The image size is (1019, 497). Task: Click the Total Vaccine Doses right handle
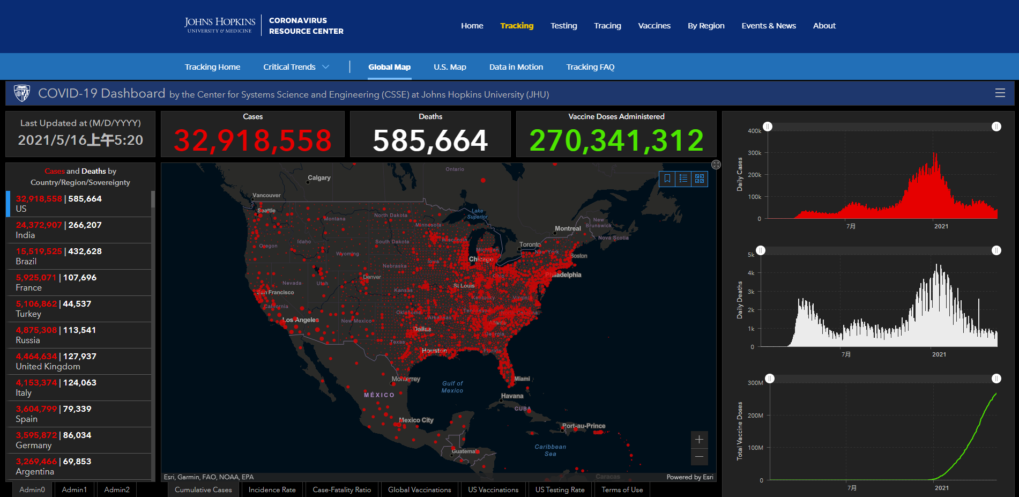point(996,379)
